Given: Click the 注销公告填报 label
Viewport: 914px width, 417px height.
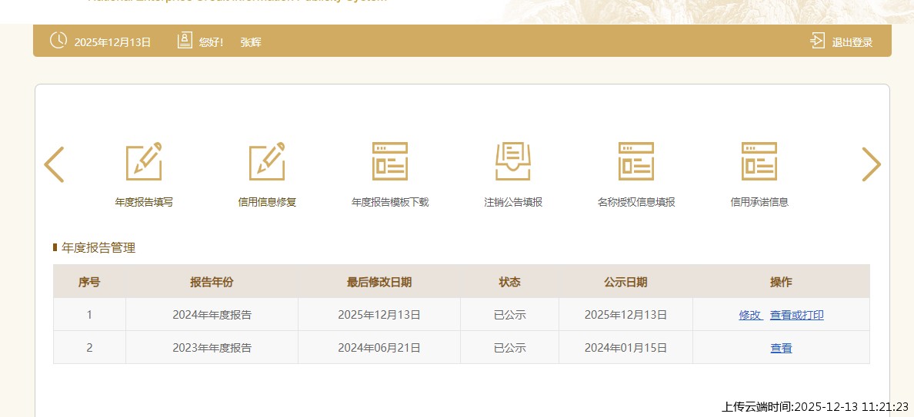Looking at the screenshot, I should [513, 203].
